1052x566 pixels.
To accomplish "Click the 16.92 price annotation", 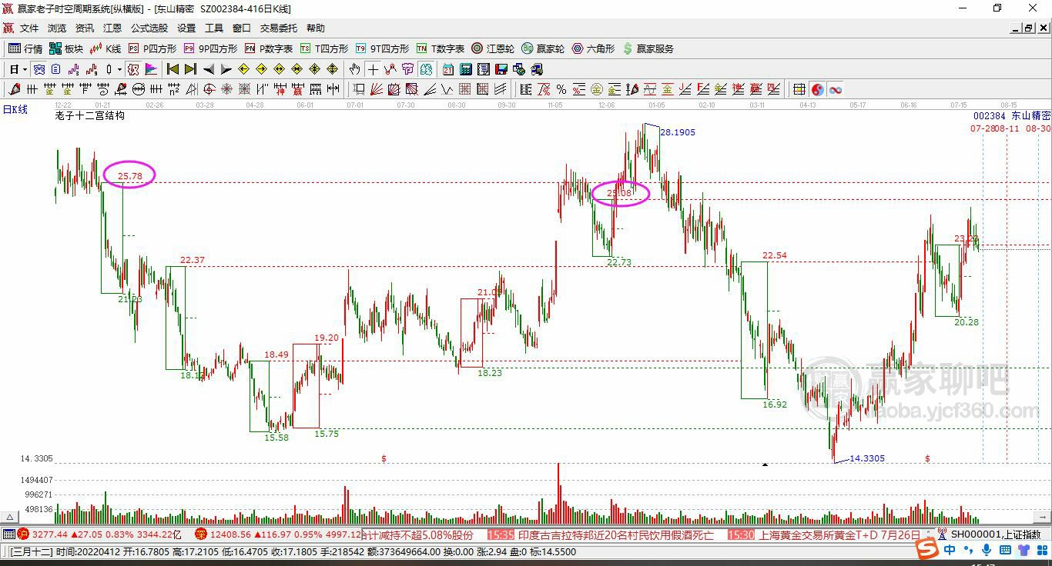I will pos(775,404).
